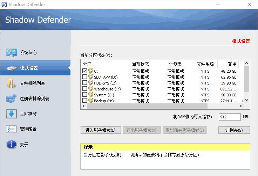Click the 48.20 GB capacity value
Image resolution: width=258 pixels, height=176 pixels.
tap(229, 71)
